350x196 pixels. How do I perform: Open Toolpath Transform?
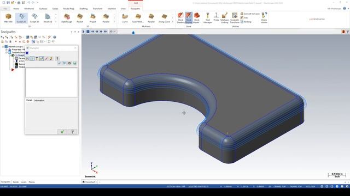click(x=235, y=18)
